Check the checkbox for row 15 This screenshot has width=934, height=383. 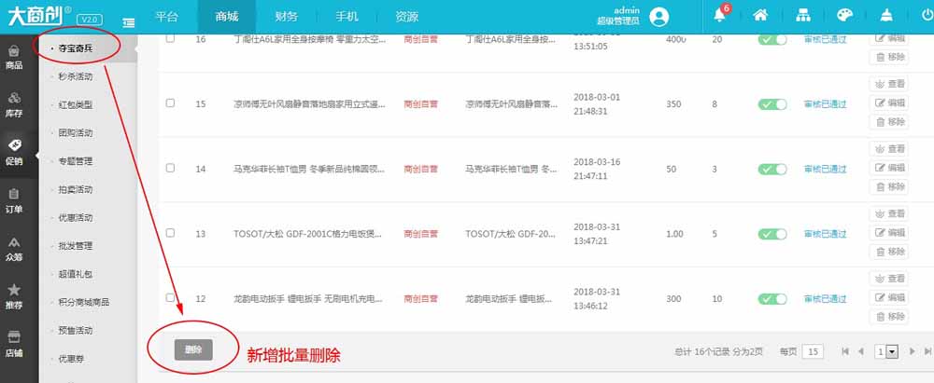pyautogui.click(x=170, y=103)
